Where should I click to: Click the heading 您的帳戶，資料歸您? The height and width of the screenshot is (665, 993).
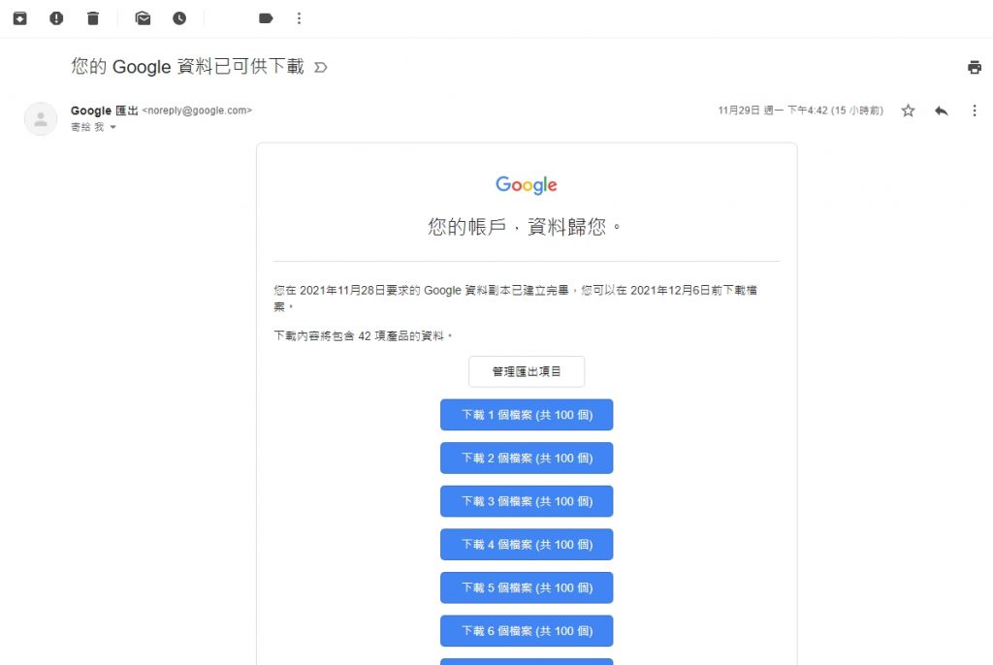(x=525, y=227)
